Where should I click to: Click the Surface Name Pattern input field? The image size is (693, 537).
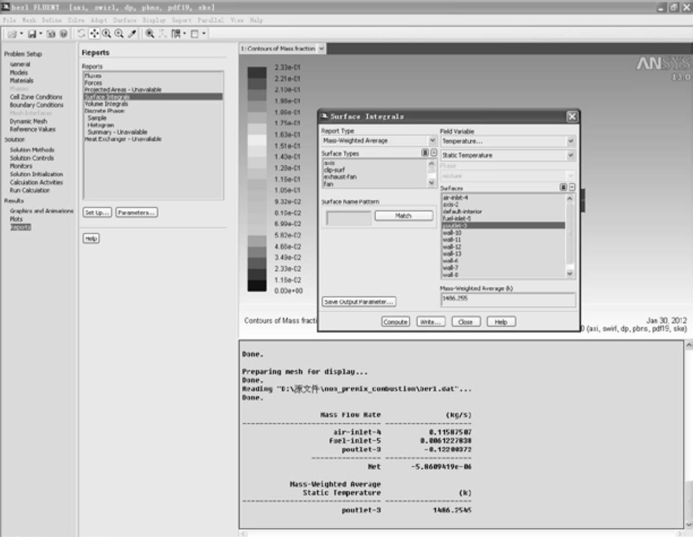pyautogui.click(x=349, y=218)
